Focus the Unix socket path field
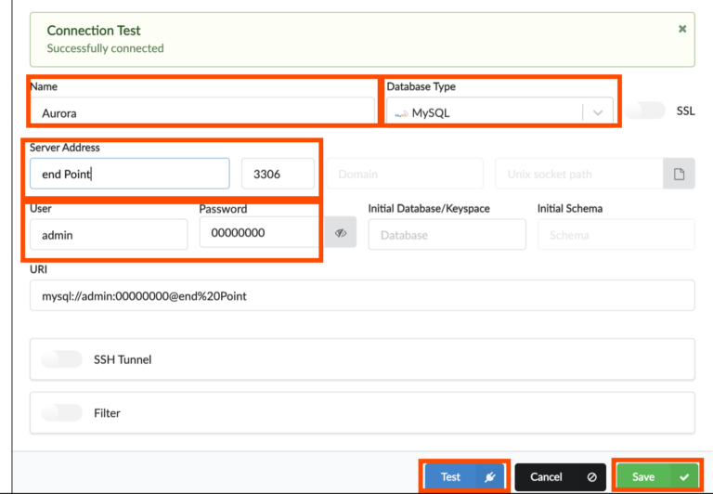 (x=578, y=174)
